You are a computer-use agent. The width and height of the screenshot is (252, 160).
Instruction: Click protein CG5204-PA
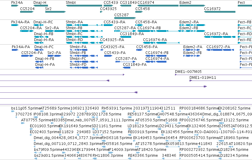tap(27, 56)
